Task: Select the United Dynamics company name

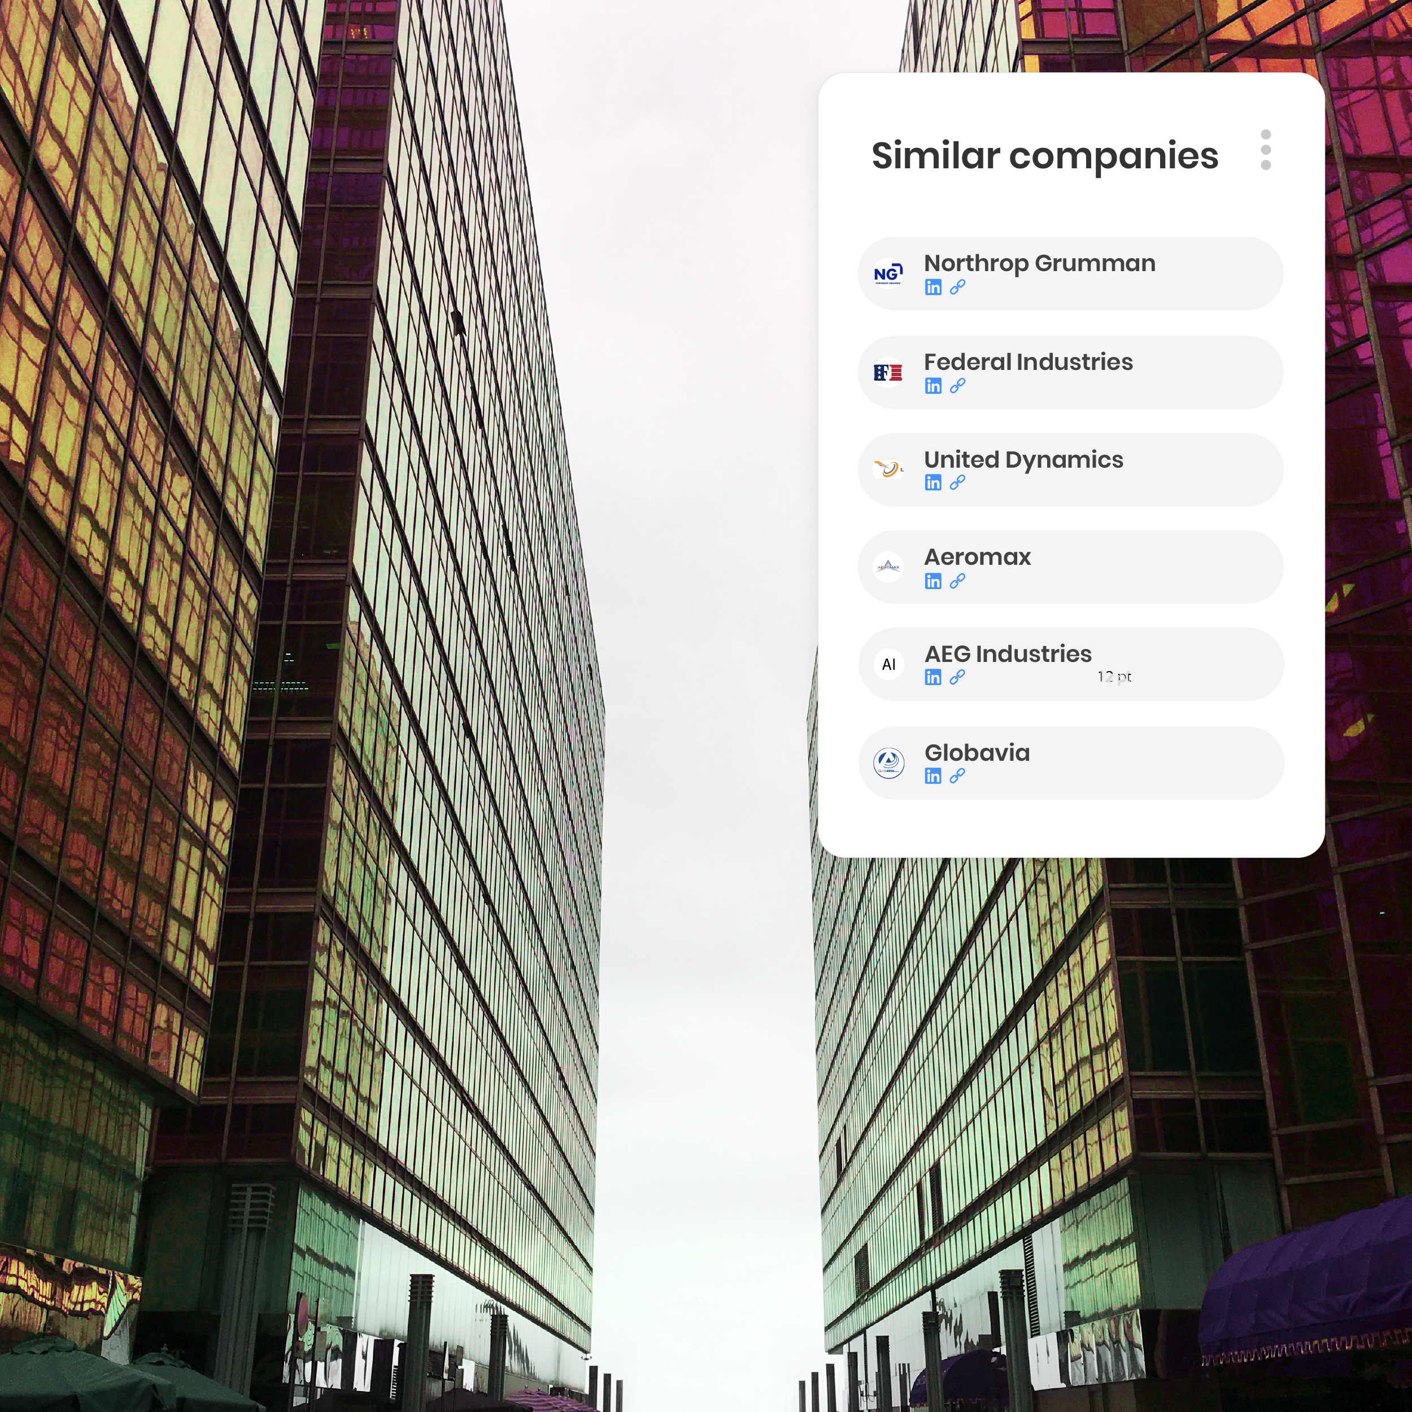Action: (1023, 460)
